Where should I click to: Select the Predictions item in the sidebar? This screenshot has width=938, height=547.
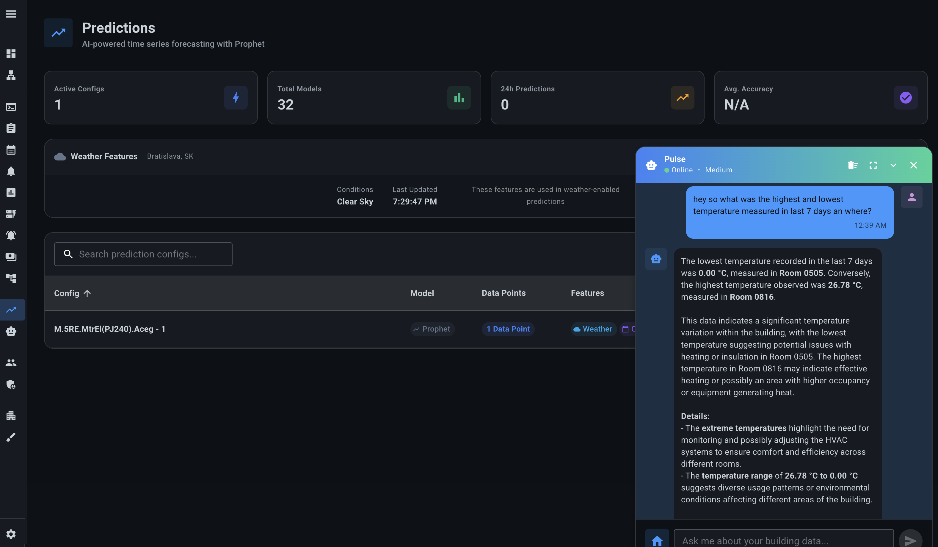click(x=11, y=310)
